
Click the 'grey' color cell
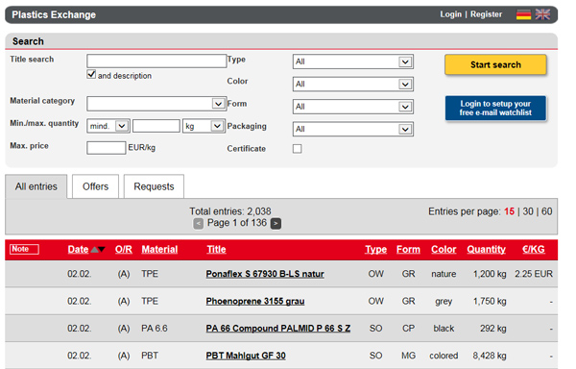pyautogui.click(x=444, y=302)
